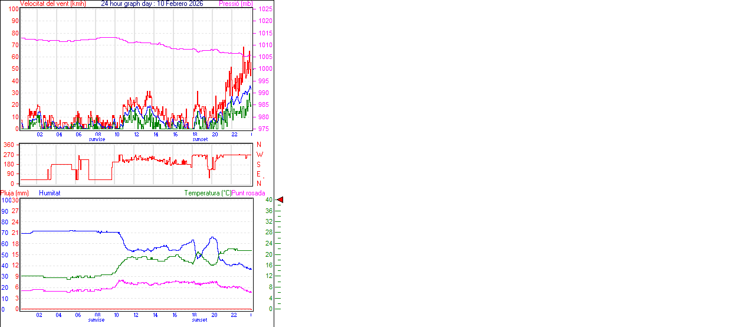Select the 'Punt rosada' legend label
The height and width of the screenshot is (327, 755).
click(248, 193)
